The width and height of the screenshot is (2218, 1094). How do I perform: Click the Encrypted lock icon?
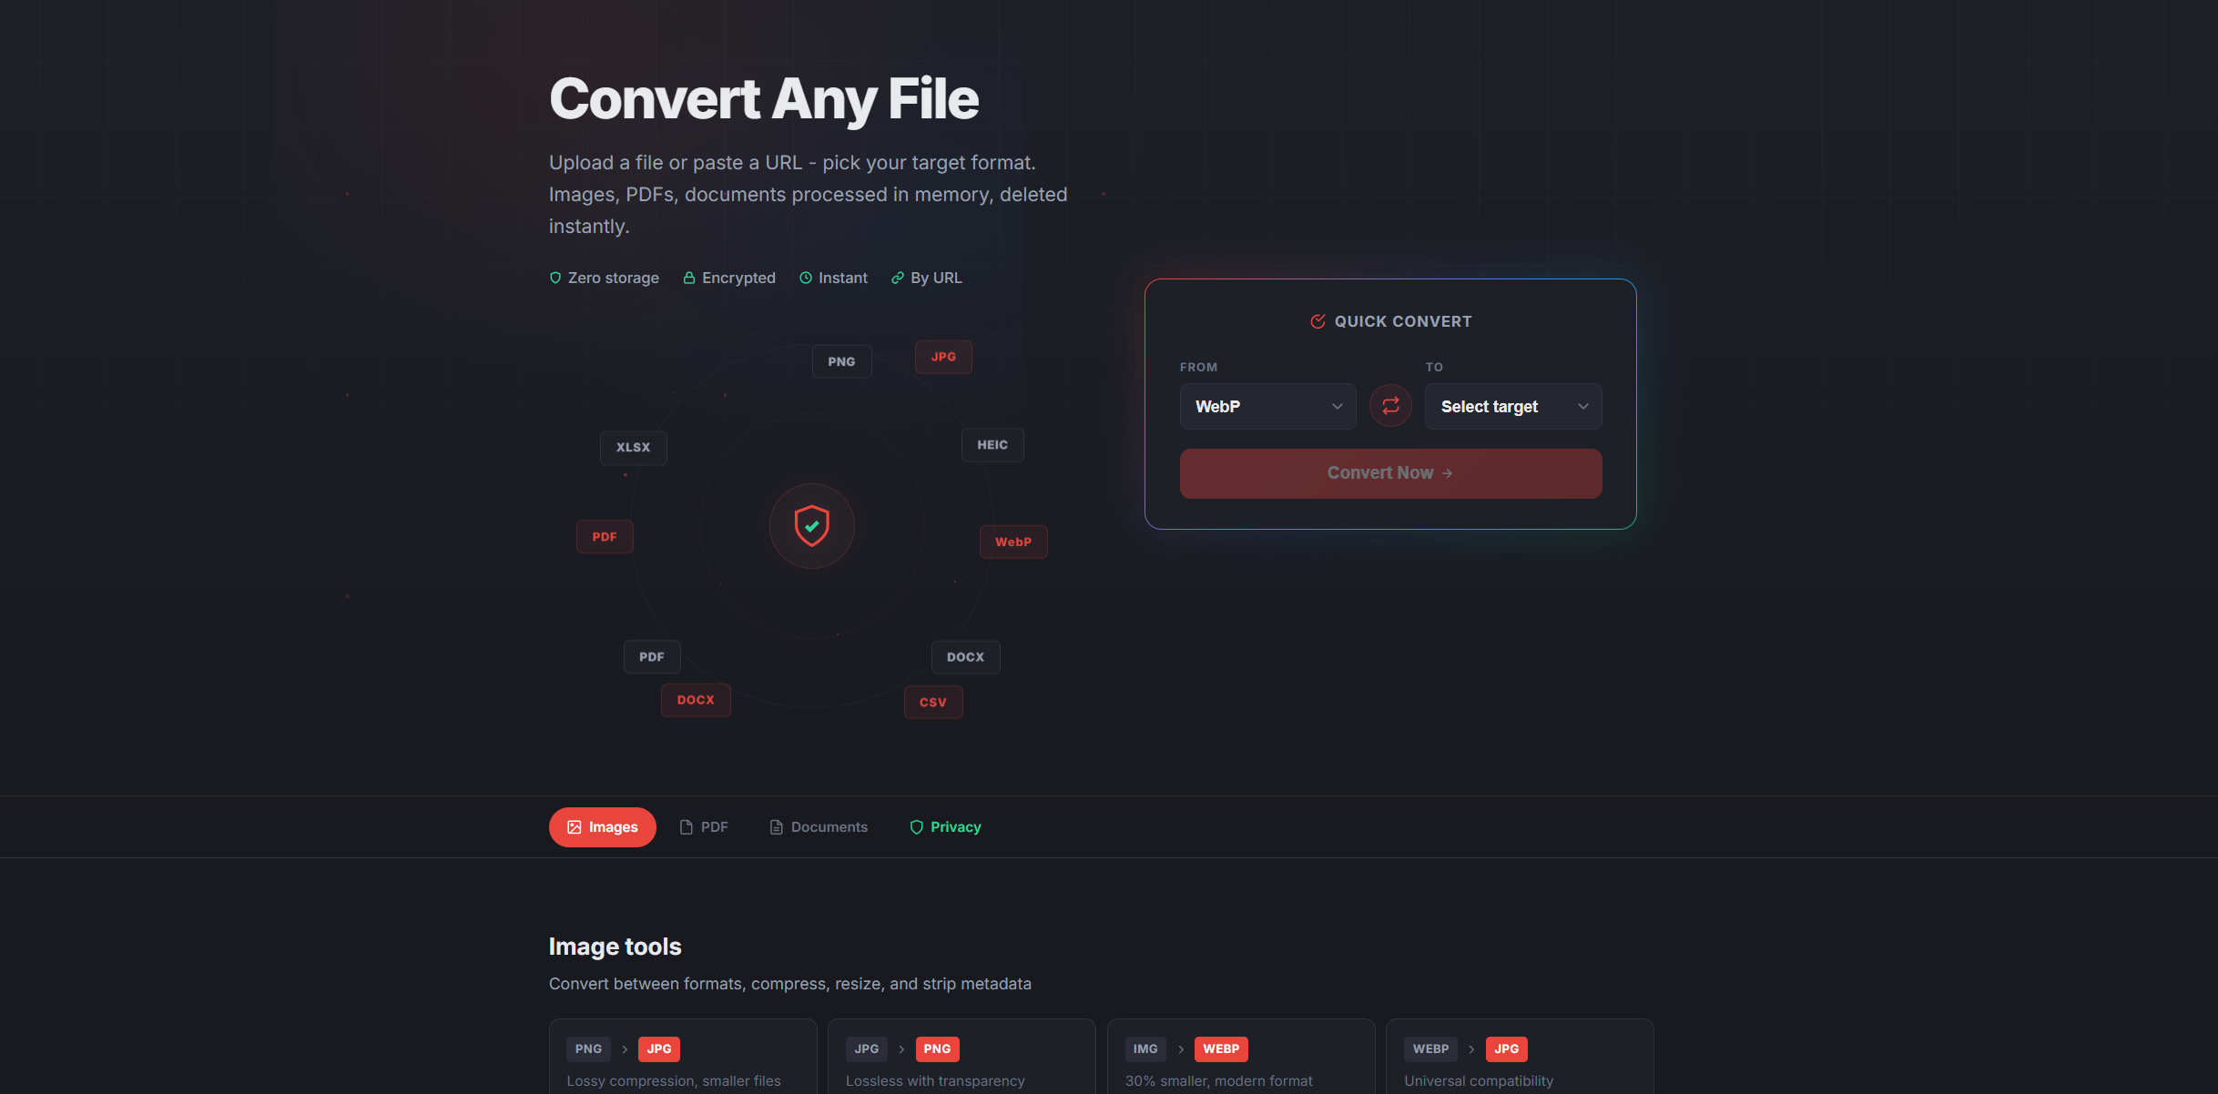[689, 279]
